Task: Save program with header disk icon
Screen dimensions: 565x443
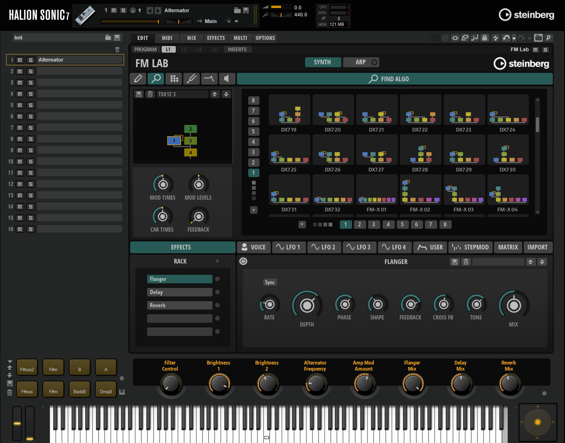Action: [x=246, y=10]
